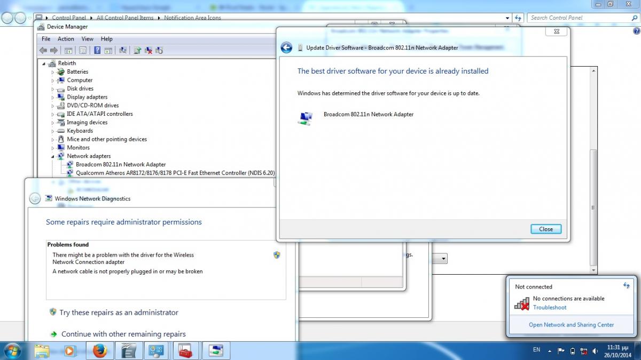
Task: Click the Uninstall device icon with red X
Action: click(148, 50)
